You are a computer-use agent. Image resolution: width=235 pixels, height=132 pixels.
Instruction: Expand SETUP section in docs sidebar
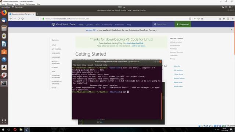pos(54,45)
